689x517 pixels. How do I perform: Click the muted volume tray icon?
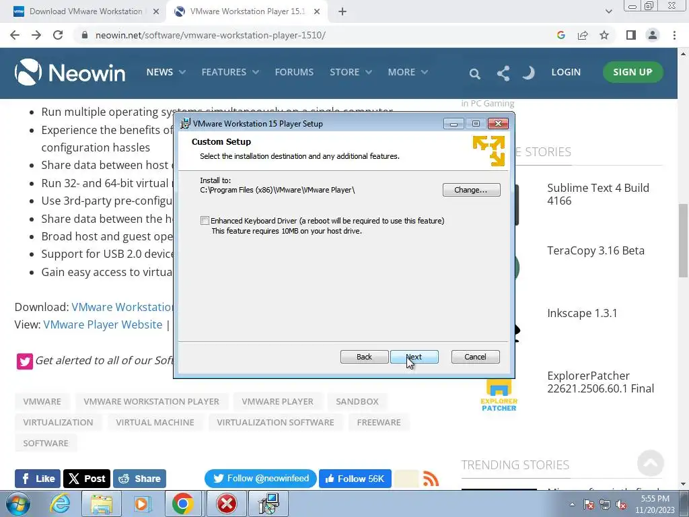tap(621, 505)
